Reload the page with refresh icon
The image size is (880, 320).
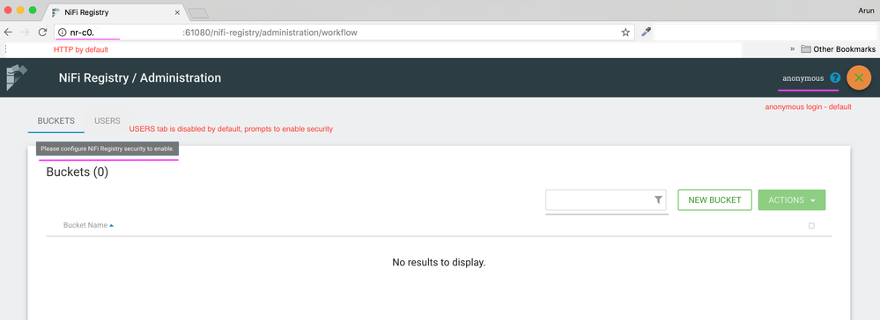pos(42,33)
